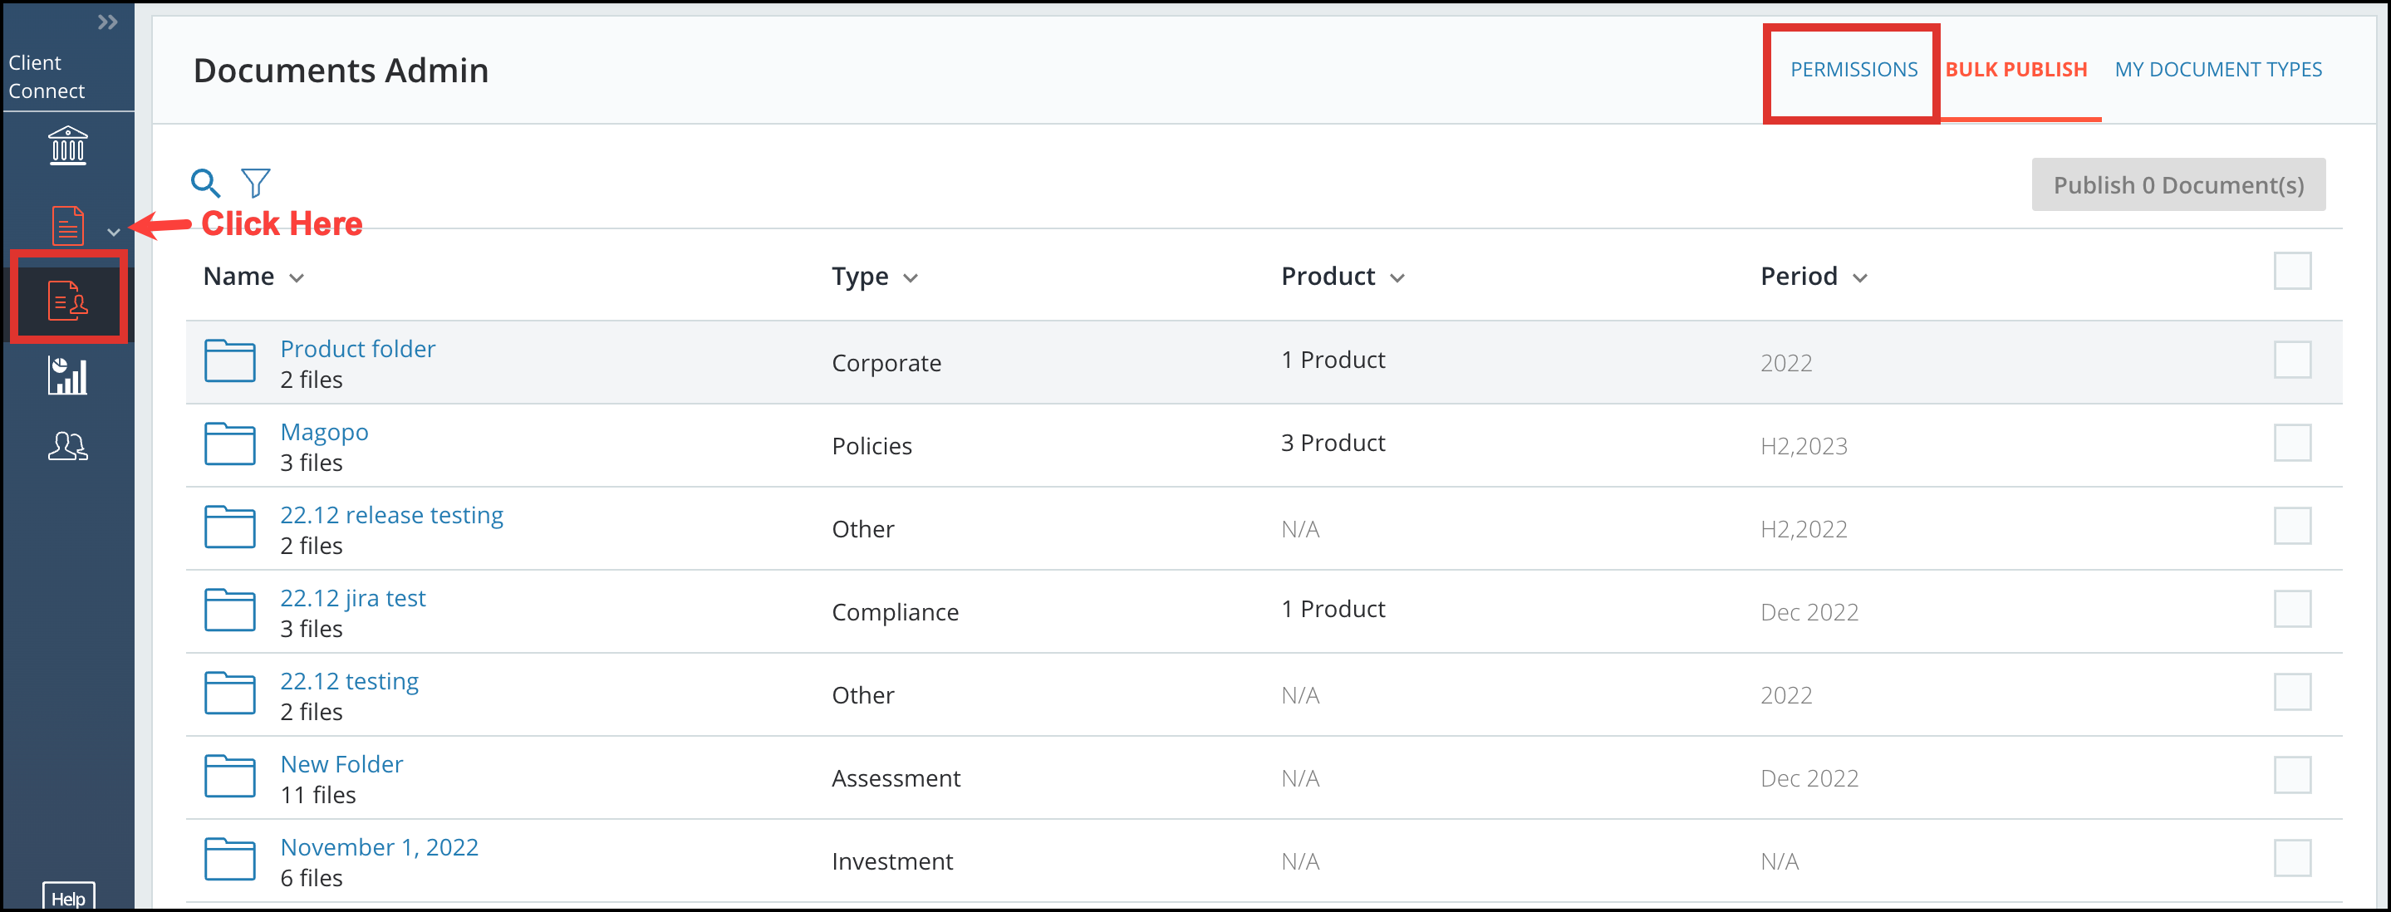This screenshot has width=2391, height=912.
Task: Click 'H2,2023' period cell
Action: (1804, 446)
